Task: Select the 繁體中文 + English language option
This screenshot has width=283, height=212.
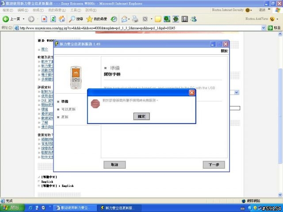Action: (x=57, y=186)
